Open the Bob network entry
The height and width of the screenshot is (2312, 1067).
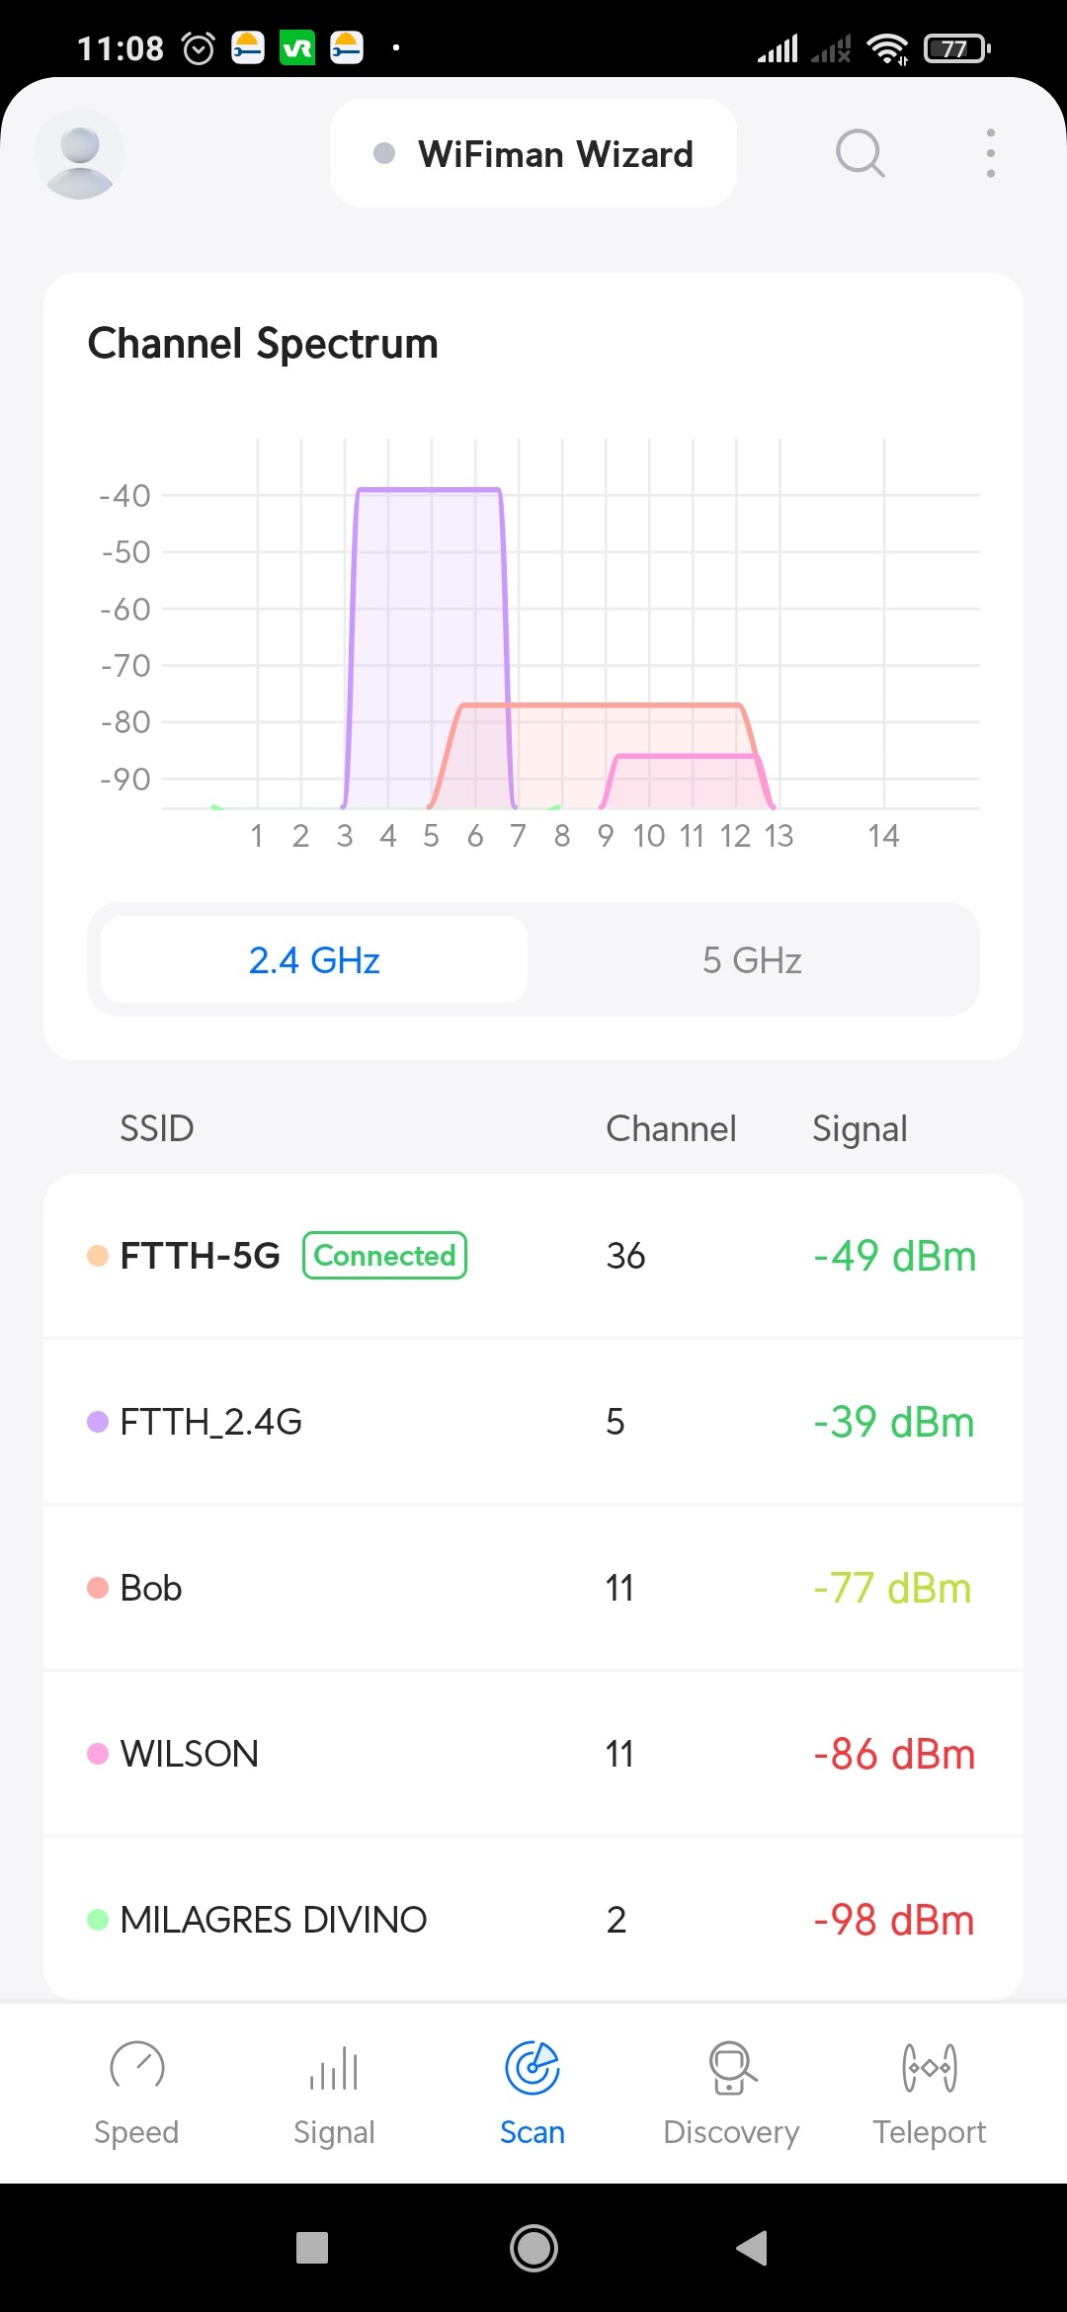[533, 1588]
